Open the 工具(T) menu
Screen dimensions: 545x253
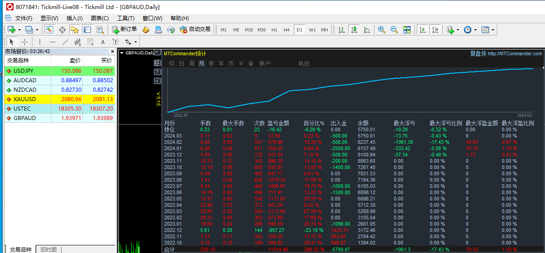coord(126,18)
